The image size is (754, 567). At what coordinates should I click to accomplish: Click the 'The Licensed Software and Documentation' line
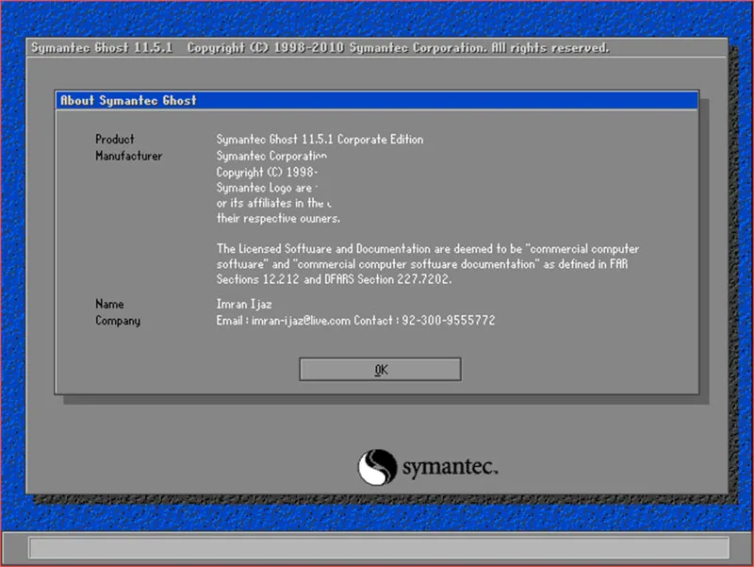click(x=428, y=249)
